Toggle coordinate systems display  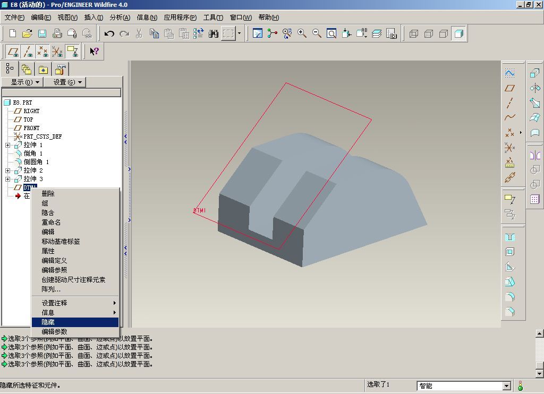click(x=57, y=52)
